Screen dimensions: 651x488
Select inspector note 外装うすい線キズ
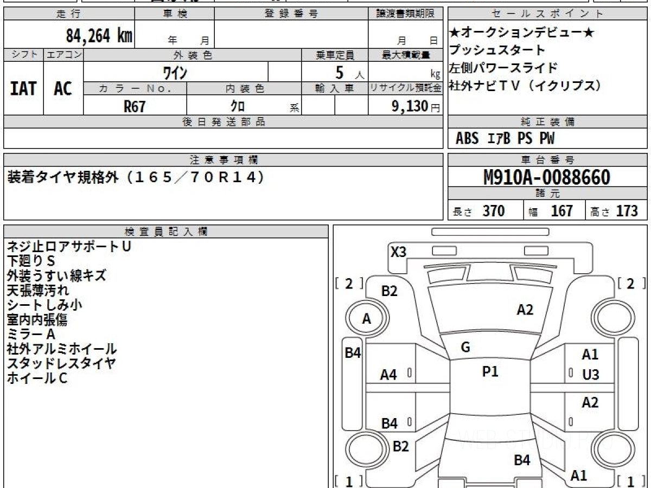click(56, 275)
